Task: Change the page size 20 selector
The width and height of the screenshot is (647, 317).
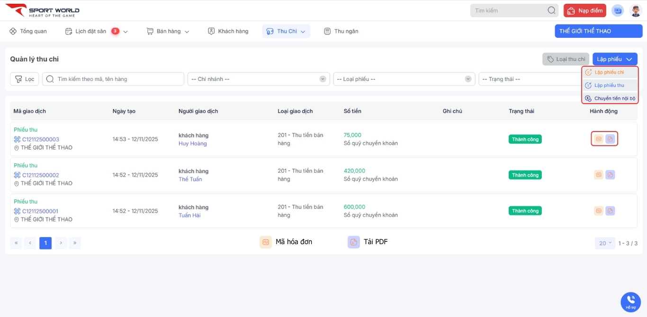Action: pos(605,243)
